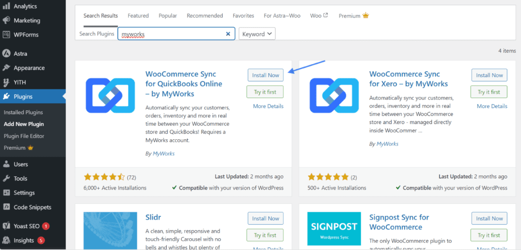Click the Tools wrench icon

click(x=6, y=178)
